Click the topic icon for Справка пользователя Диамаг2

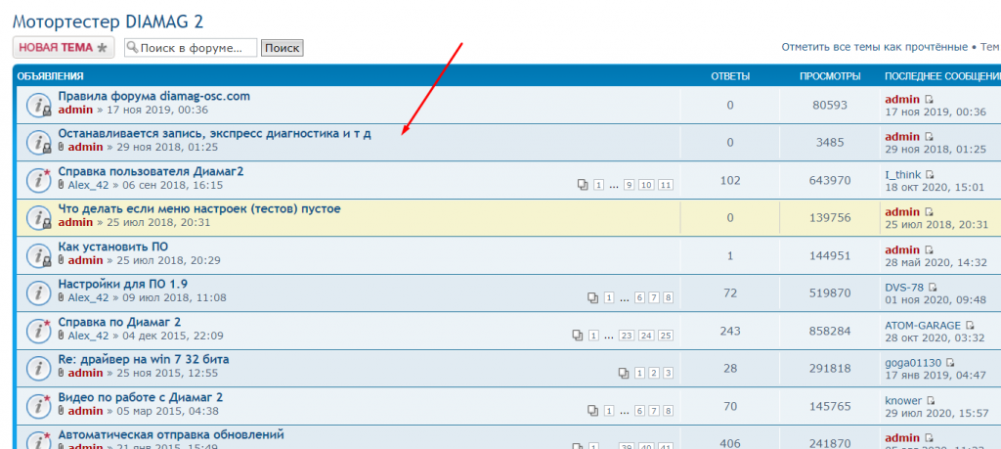click(39, 180)
